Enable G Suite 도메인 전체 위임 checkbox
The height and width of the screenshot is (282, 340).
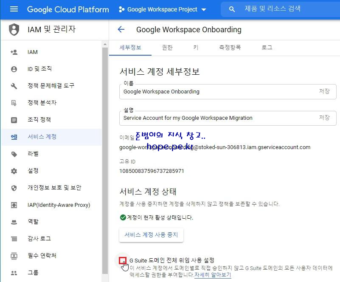click(123, 260)
